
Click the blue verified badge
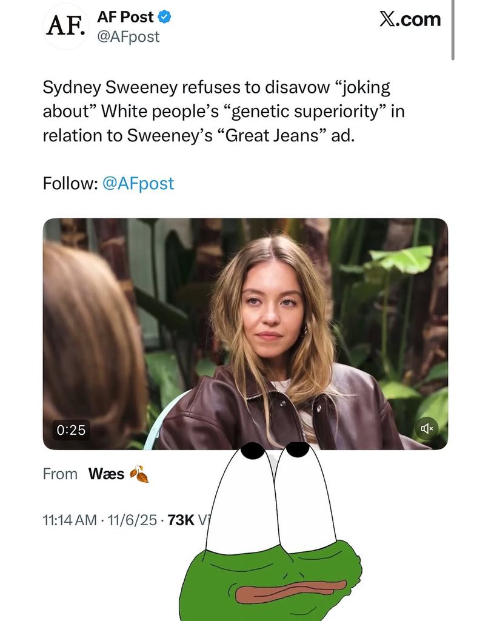click(165, 18)
